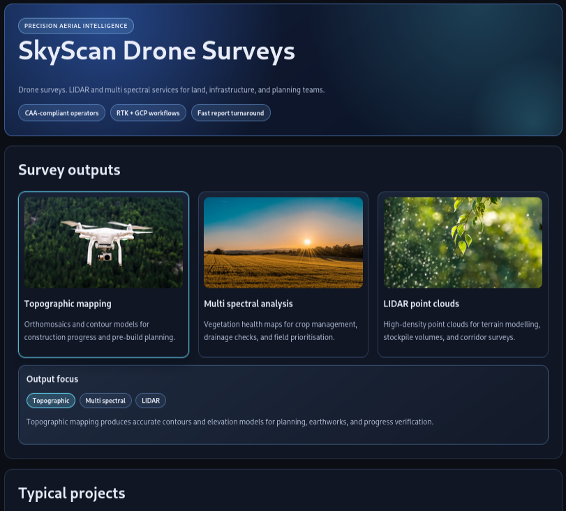Viewport: 566px width, 511px height.
Task: Click the Survey outputs section heading
Action: point(69,170)
